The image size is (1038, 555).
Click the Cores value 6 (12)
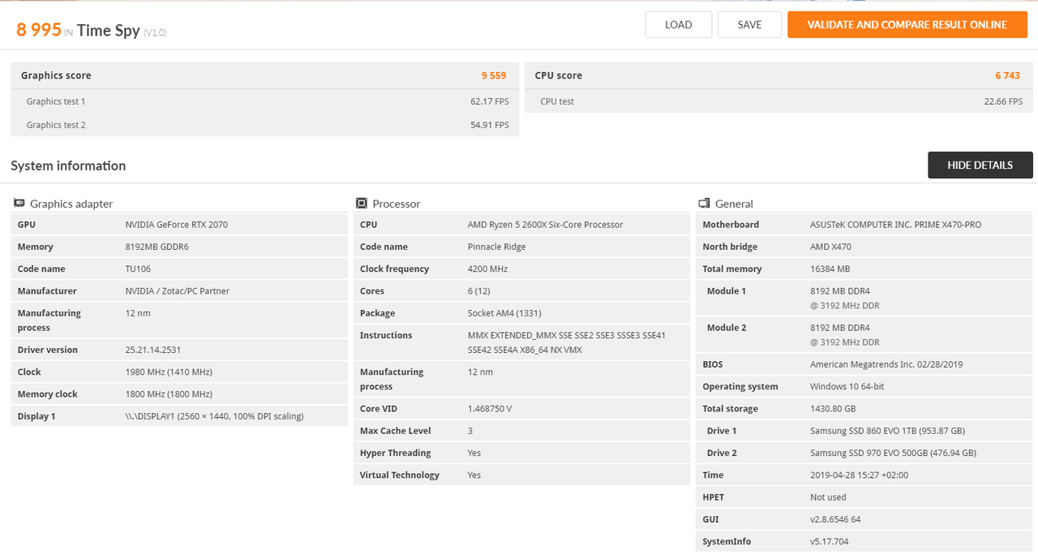pyautogui.click(x=478, y=290)
